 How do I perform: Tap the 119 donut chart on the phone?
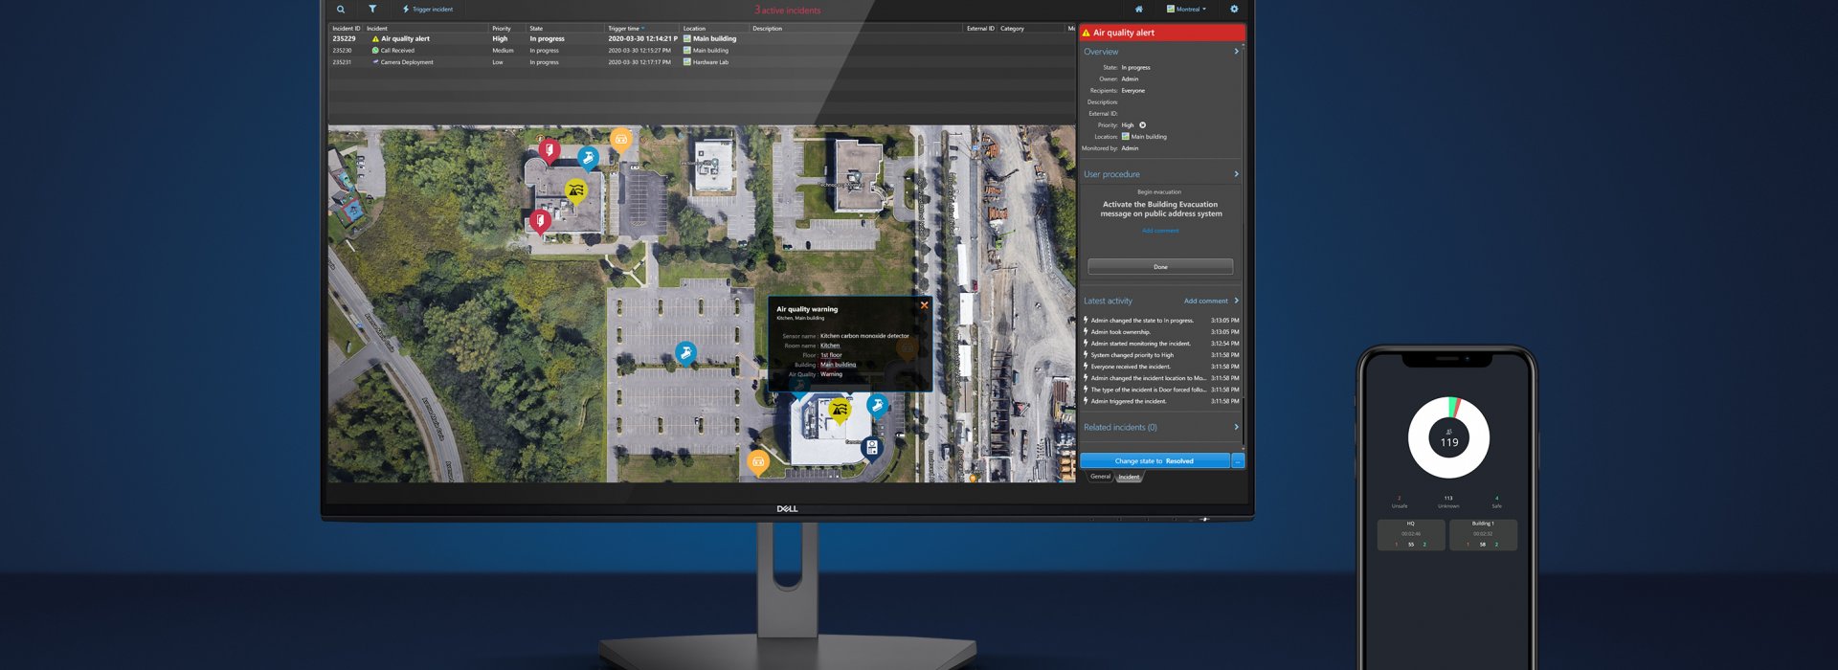(1448, 437)
